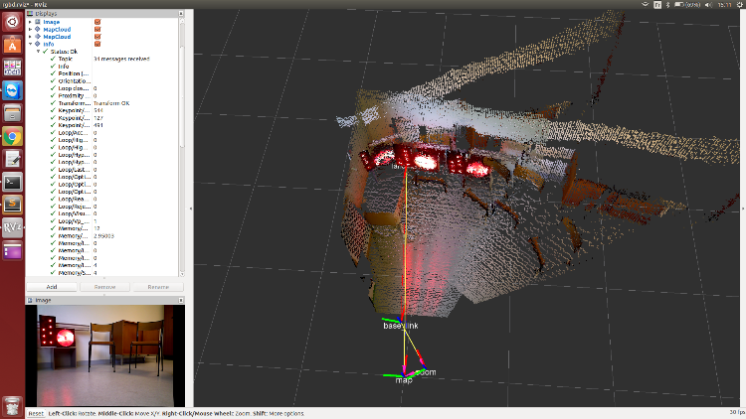Click the camera image preview
The height and width of the screenshot is (419, 746).
104,355
